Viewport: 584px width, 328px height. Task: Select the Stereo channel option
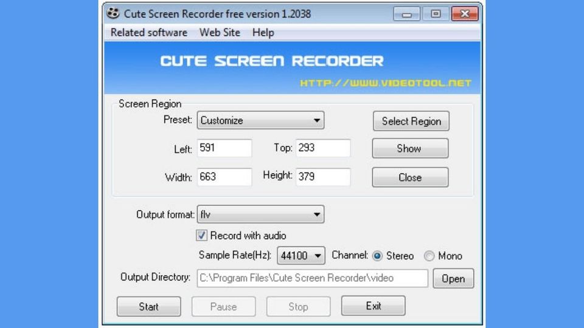click(378, 256)
